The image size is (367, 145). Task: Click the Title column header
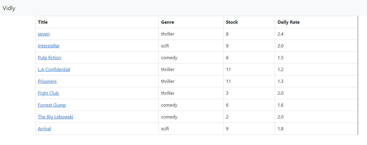(x=43, y=22)
